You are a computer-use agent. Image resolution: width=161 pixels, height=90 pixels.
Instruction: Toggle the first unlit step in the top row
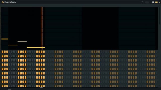click(9, 52)
